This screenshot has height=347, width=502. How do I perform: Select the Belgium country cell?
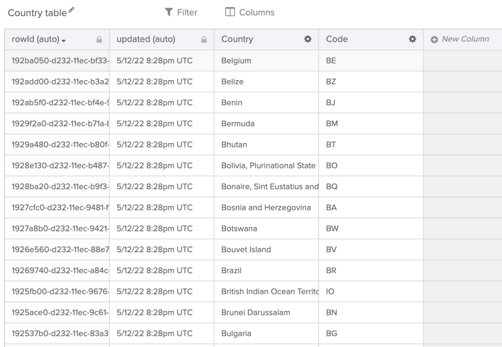[266, 60]
